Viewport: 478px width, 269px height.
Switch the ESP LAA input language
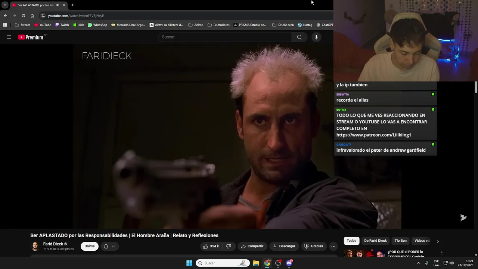(x=436, y=263)
